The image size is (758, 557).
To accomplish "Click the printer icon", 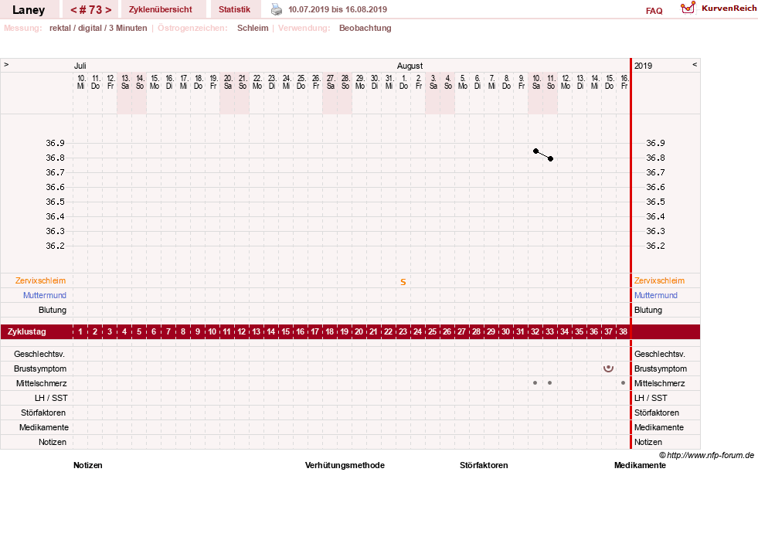I will pyautogui.click(x=276, y=9).
